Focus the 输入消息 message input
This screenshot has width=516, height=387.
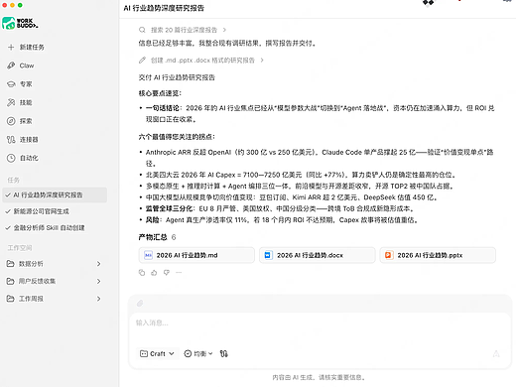320,322
